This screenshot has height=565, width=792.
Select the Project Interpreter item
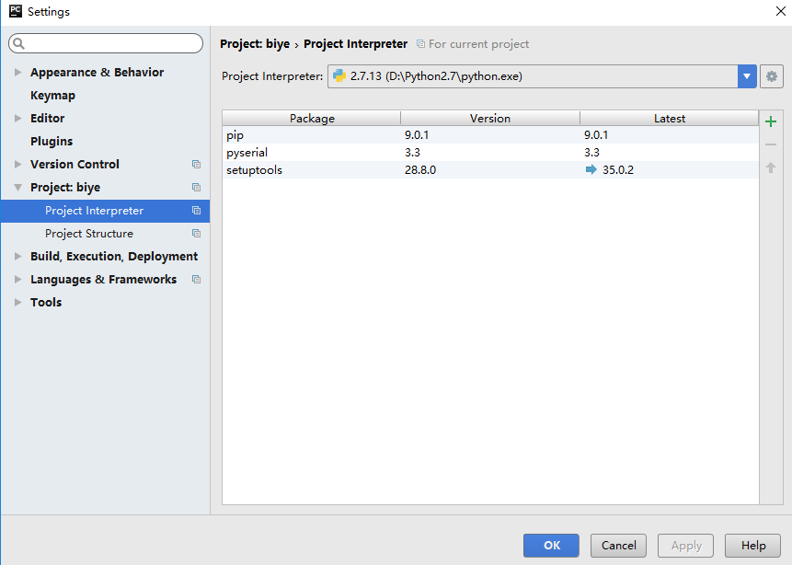click(105, 210)
